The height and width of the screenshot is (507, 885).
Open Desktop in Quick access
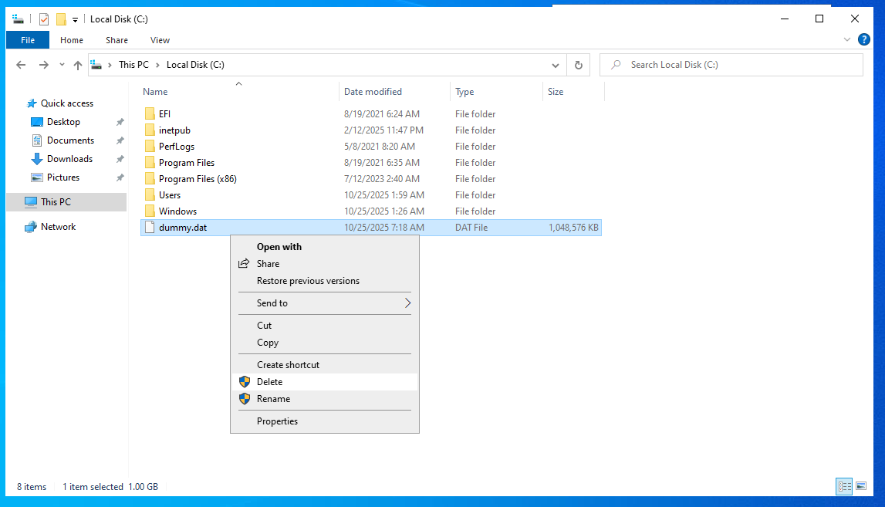(x=63, y=122)
